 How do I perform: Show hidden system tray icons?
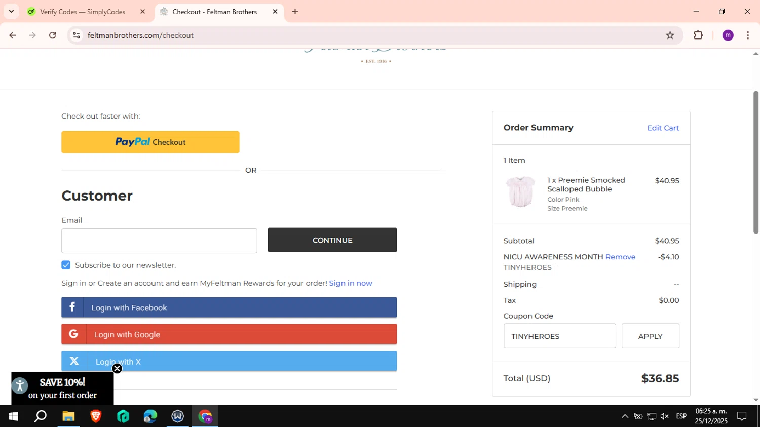point(625,416)
